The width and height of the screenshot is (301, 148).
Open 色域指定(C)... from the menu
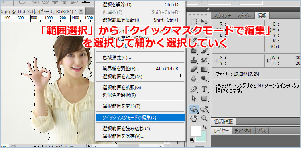[x=140, y=57]
